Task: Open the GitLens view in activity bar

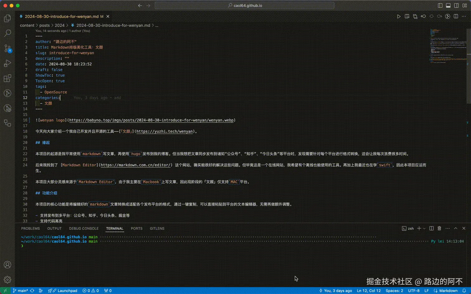Action: pyautogui.click(x=7, y=93)
